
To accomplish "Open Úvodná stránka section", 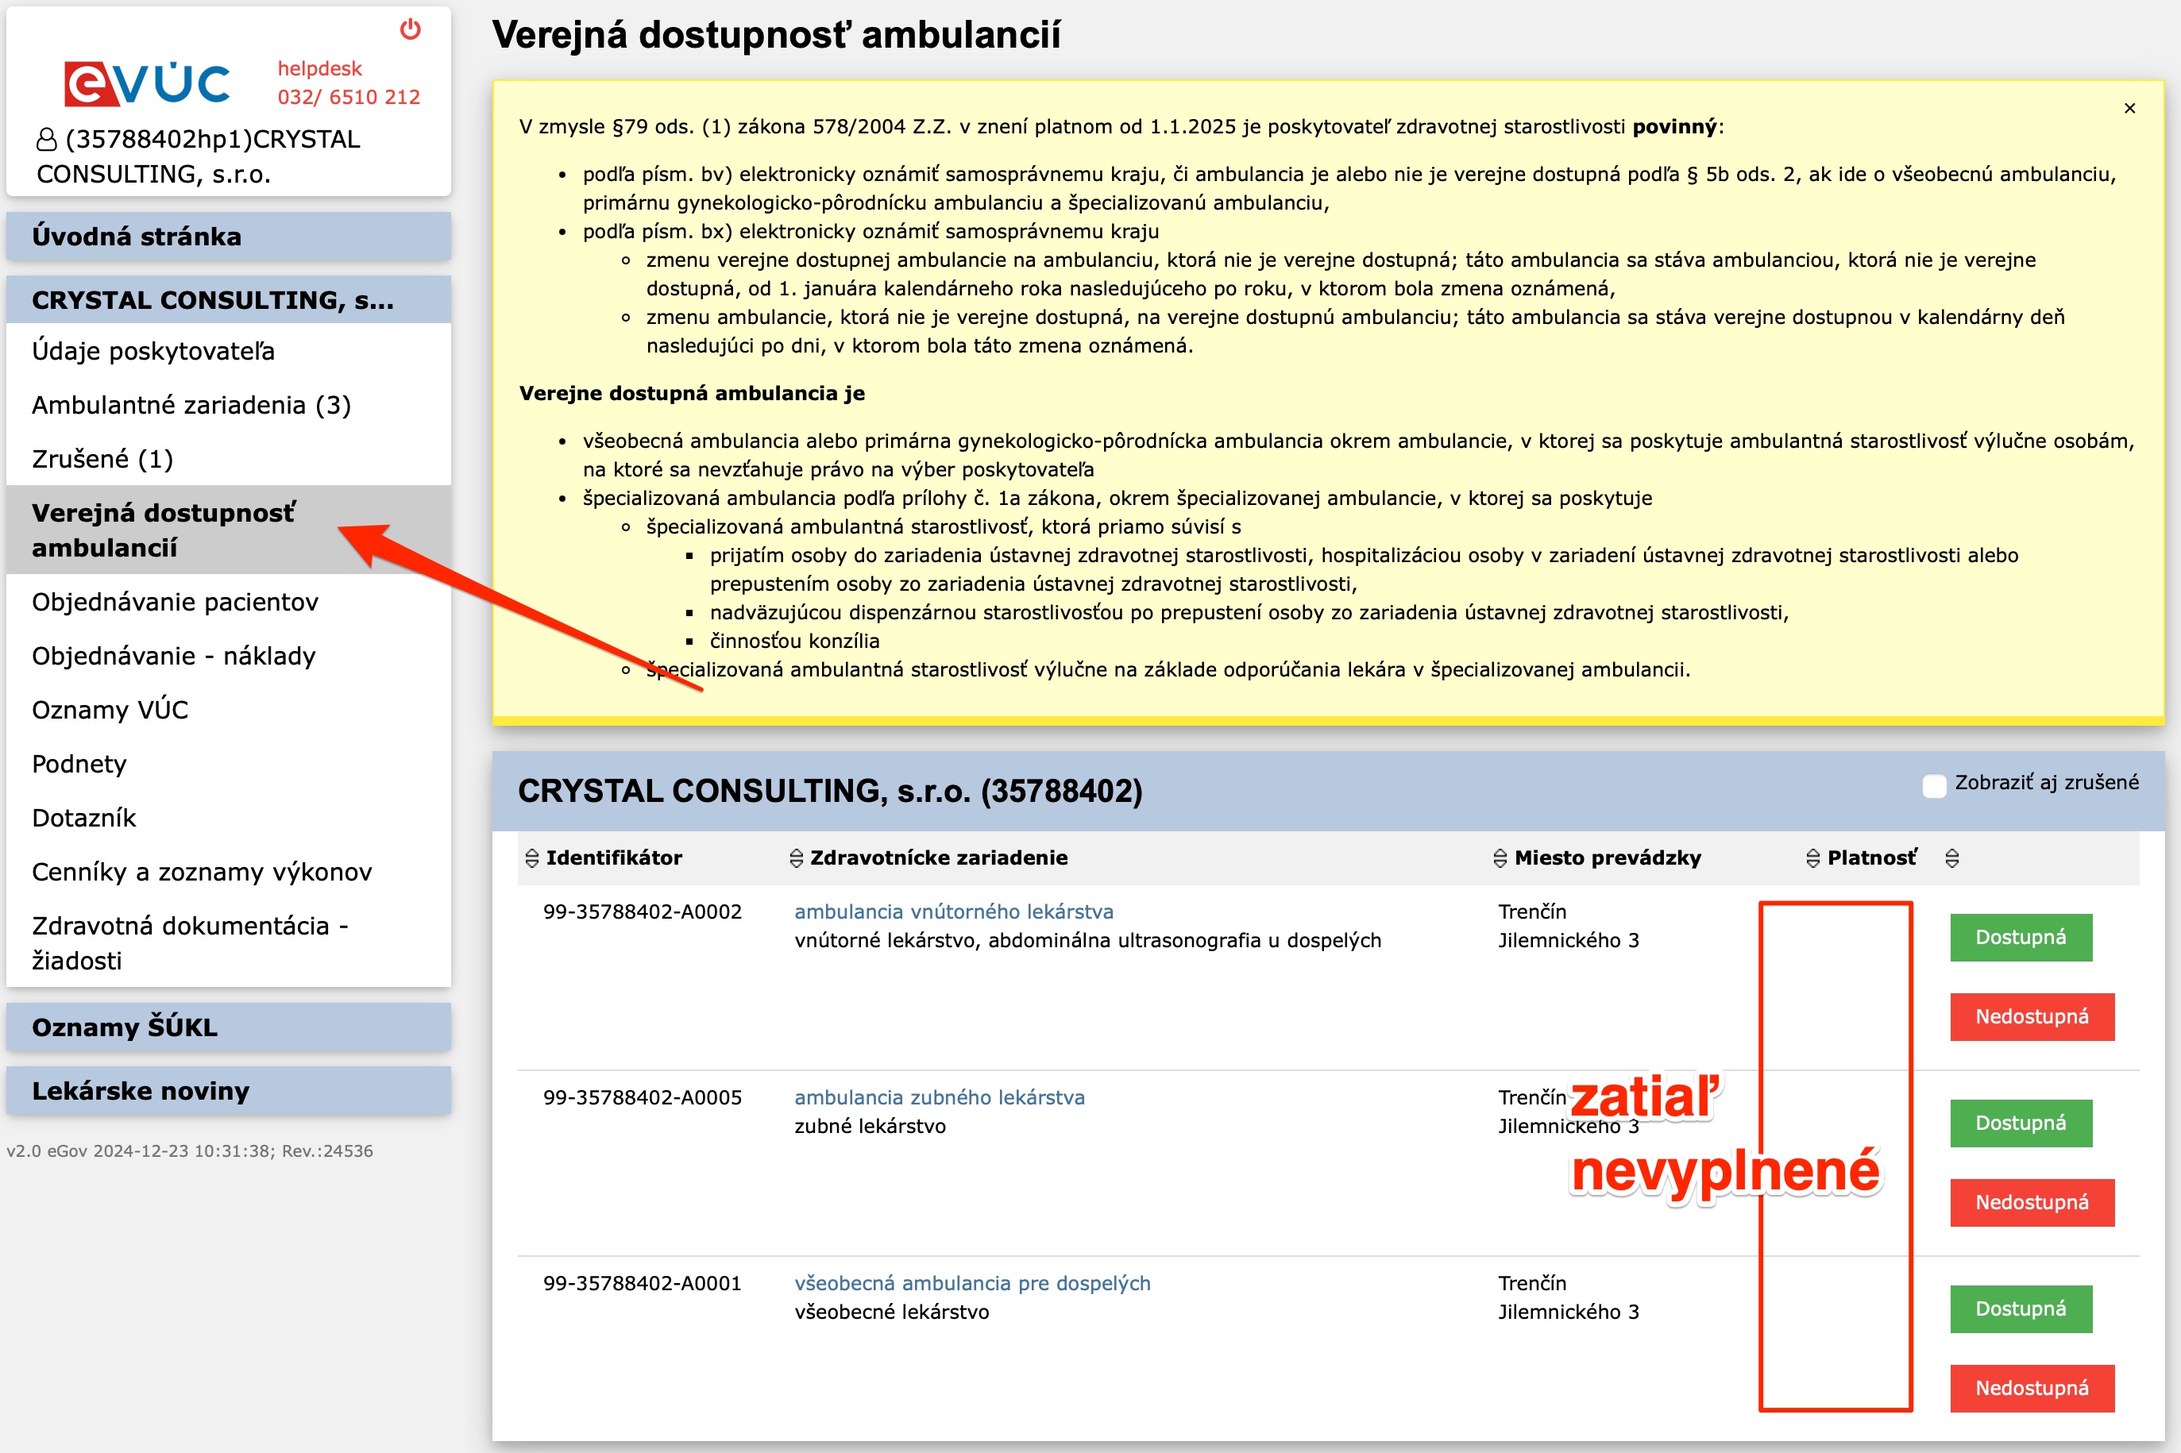I will 228,237.
